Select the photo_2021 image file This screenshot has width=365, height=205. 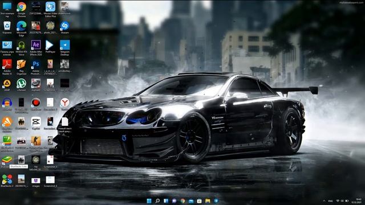click(50, 26)
